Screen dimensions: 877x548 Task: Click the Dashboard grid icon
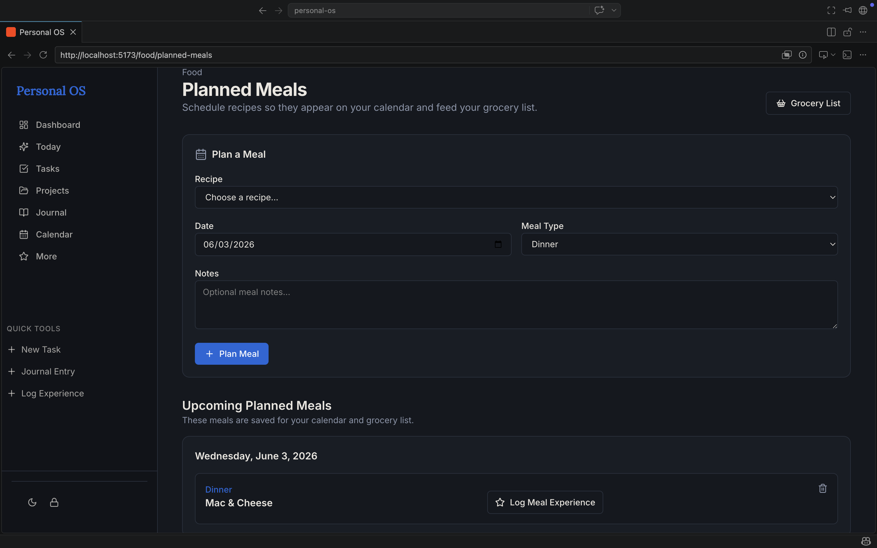tap(23, 125)
